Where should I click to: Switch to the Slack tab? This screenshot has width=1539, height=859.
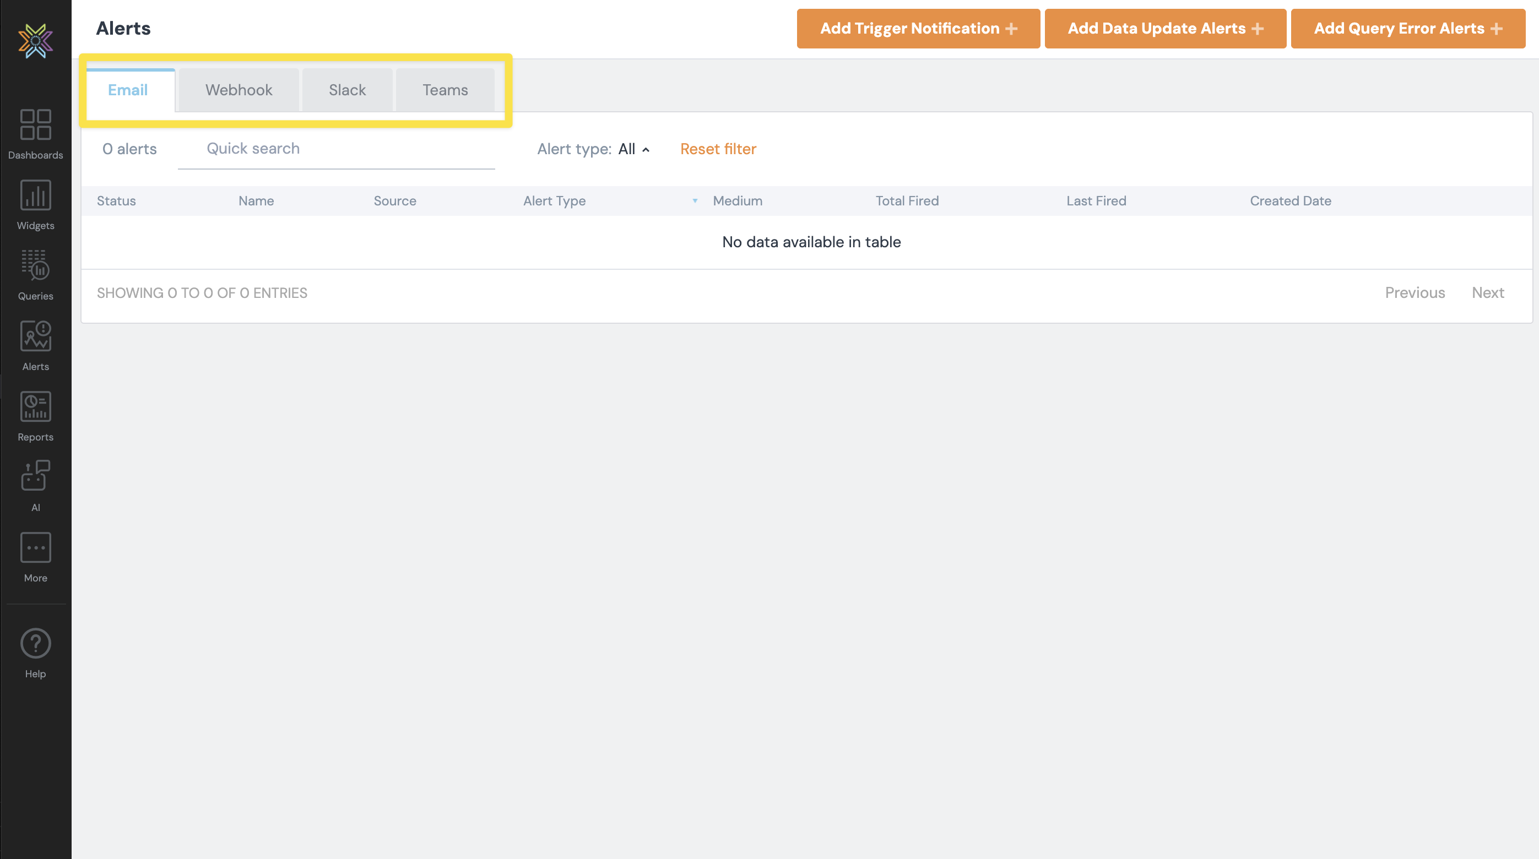(347, 90)
